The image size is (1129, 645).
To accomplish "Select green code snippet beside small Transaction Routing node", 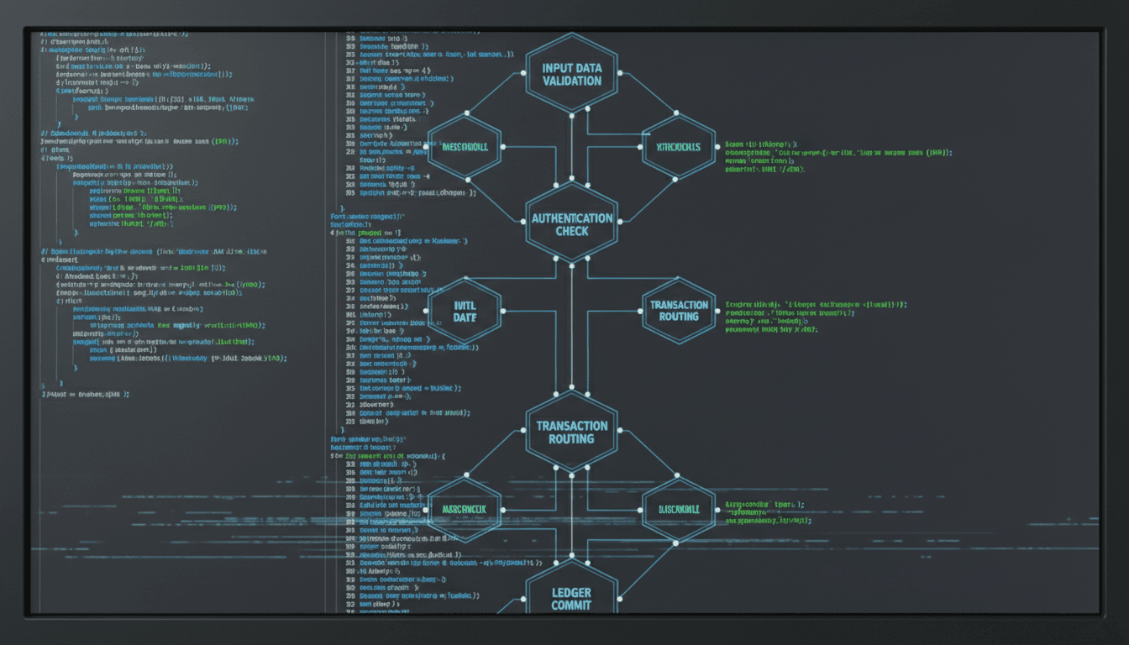I will click(x=816, y=317).
